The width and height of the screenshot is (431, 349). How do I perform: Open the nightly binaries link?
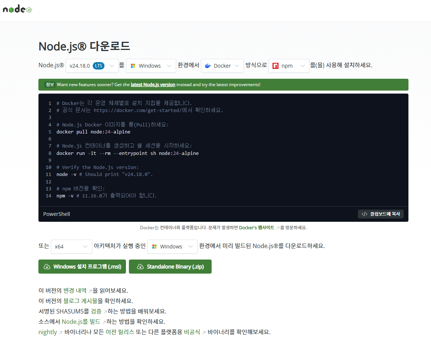(x=48, y=332)
